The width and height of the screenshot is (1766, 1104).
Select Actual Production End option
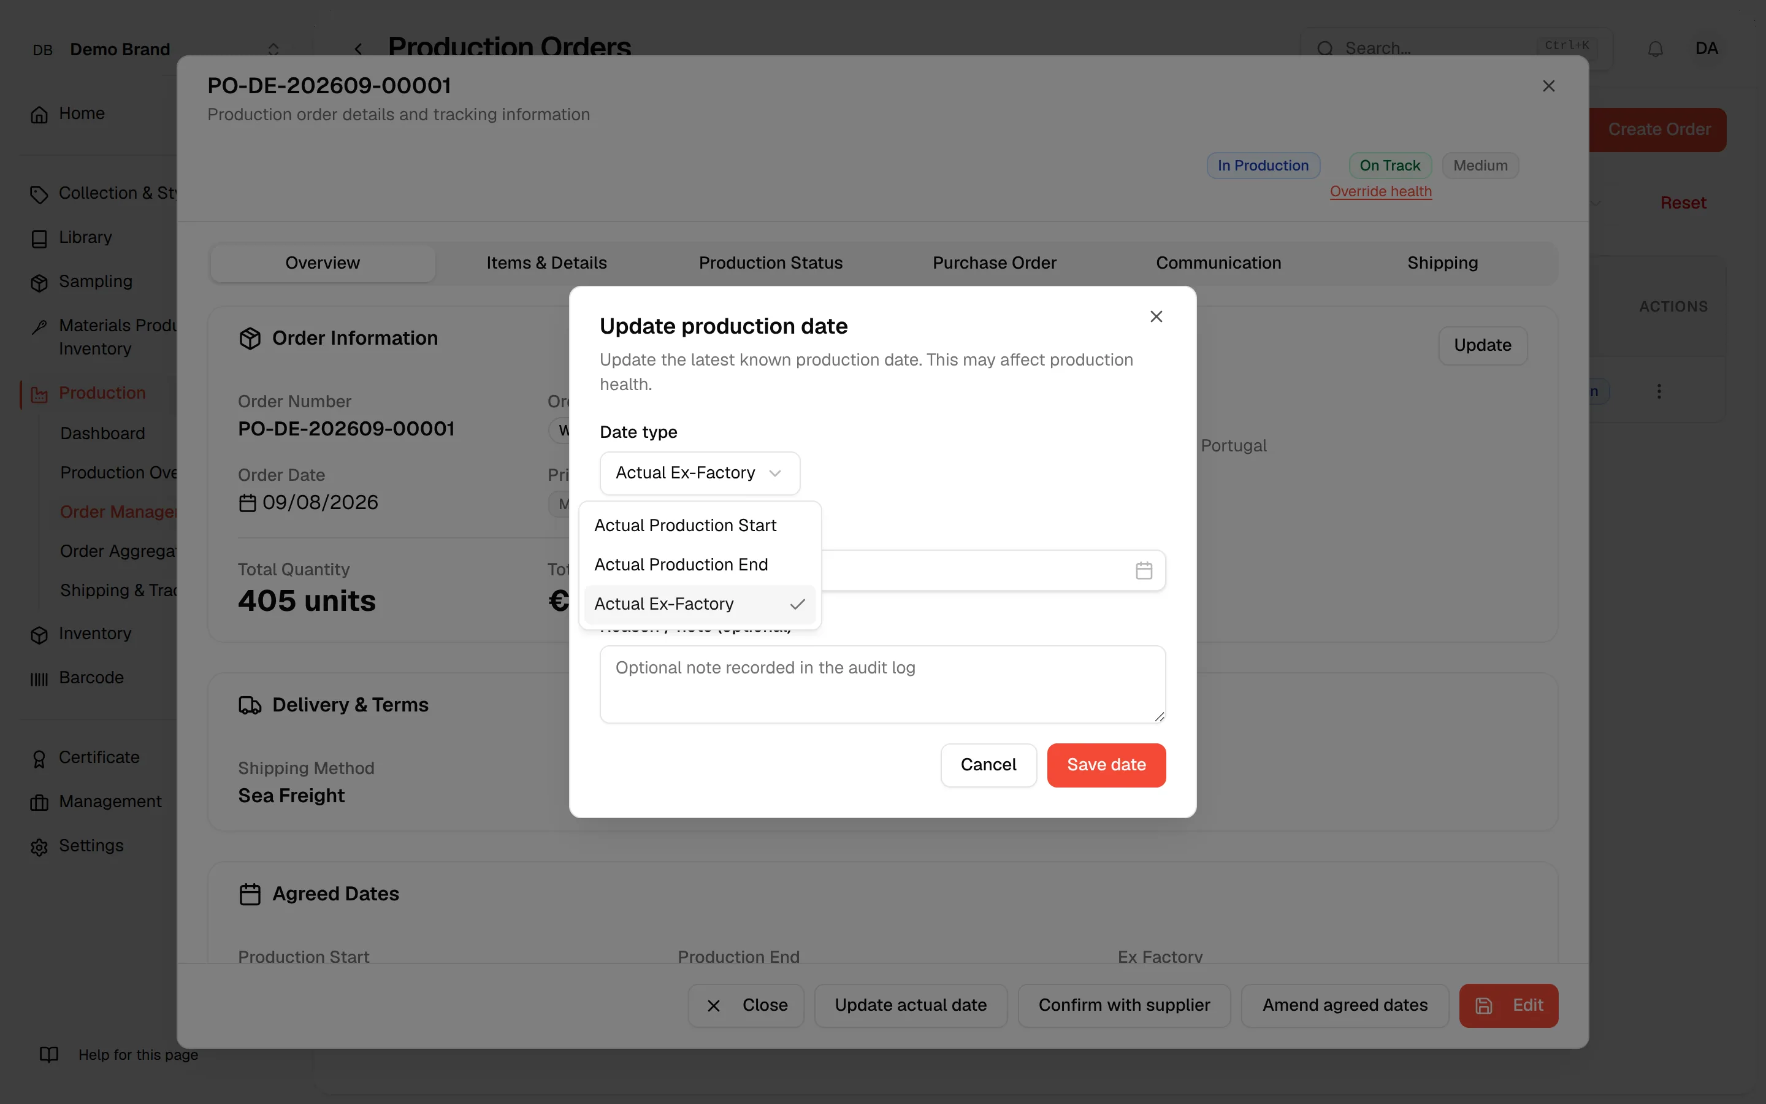click(x=700, y=564)
